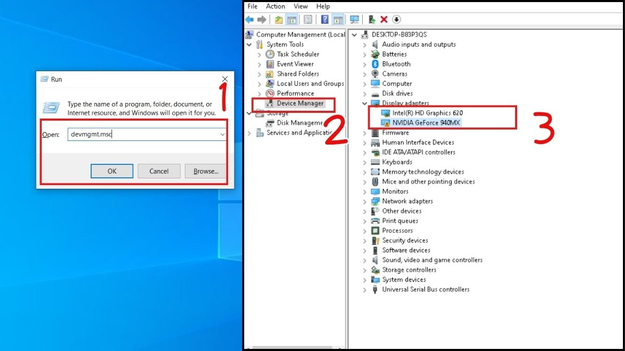Image resolution: width=625 pixels, height=351 pixels.
Task: Click the Properties sheet toolbar icon
Action: 308,19
